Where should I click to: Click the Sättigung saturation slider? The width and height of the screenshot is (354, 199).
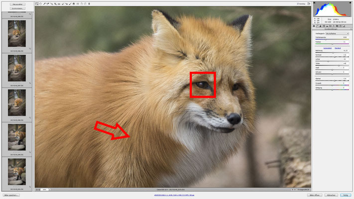(x=332, y=90)
